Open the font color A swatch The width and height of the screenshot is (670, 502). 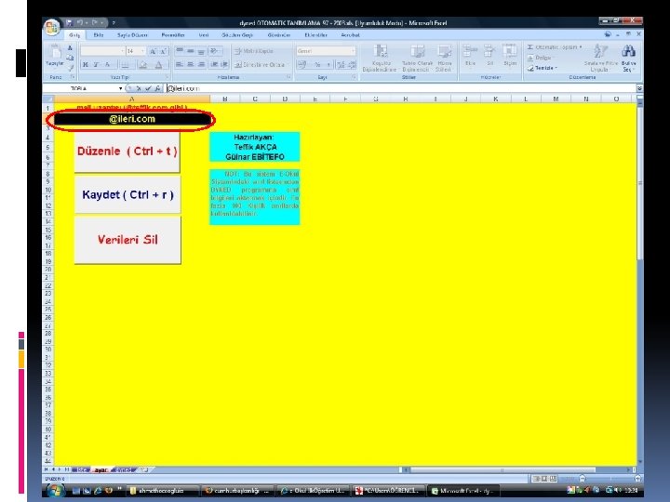coord(158,65)
